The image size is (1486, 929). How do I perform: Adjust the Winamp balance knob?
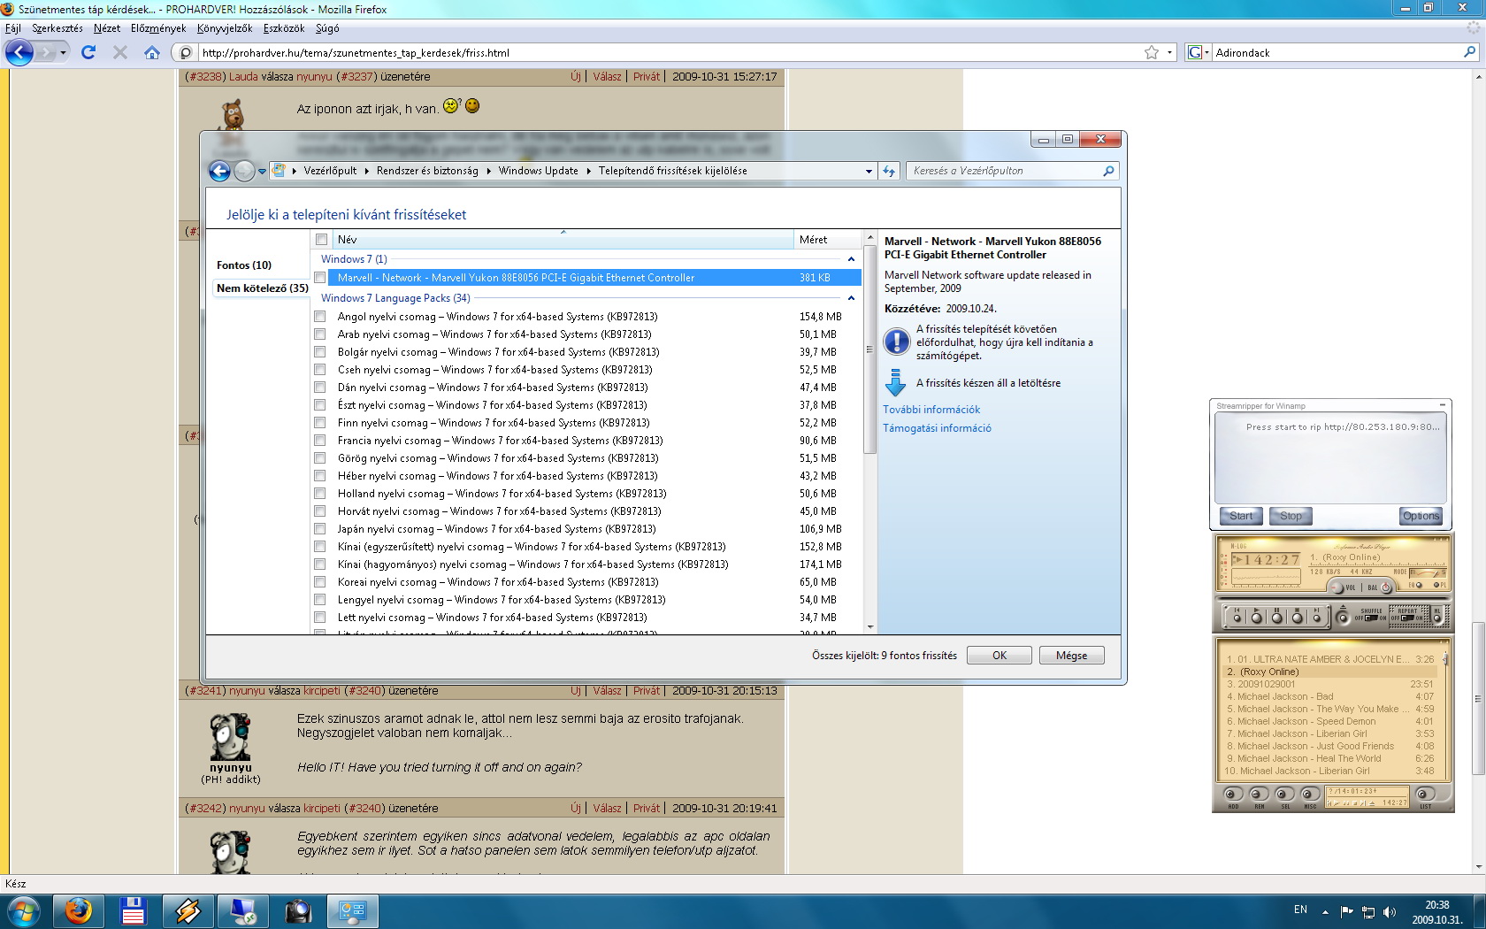(x=1385, y=587)
